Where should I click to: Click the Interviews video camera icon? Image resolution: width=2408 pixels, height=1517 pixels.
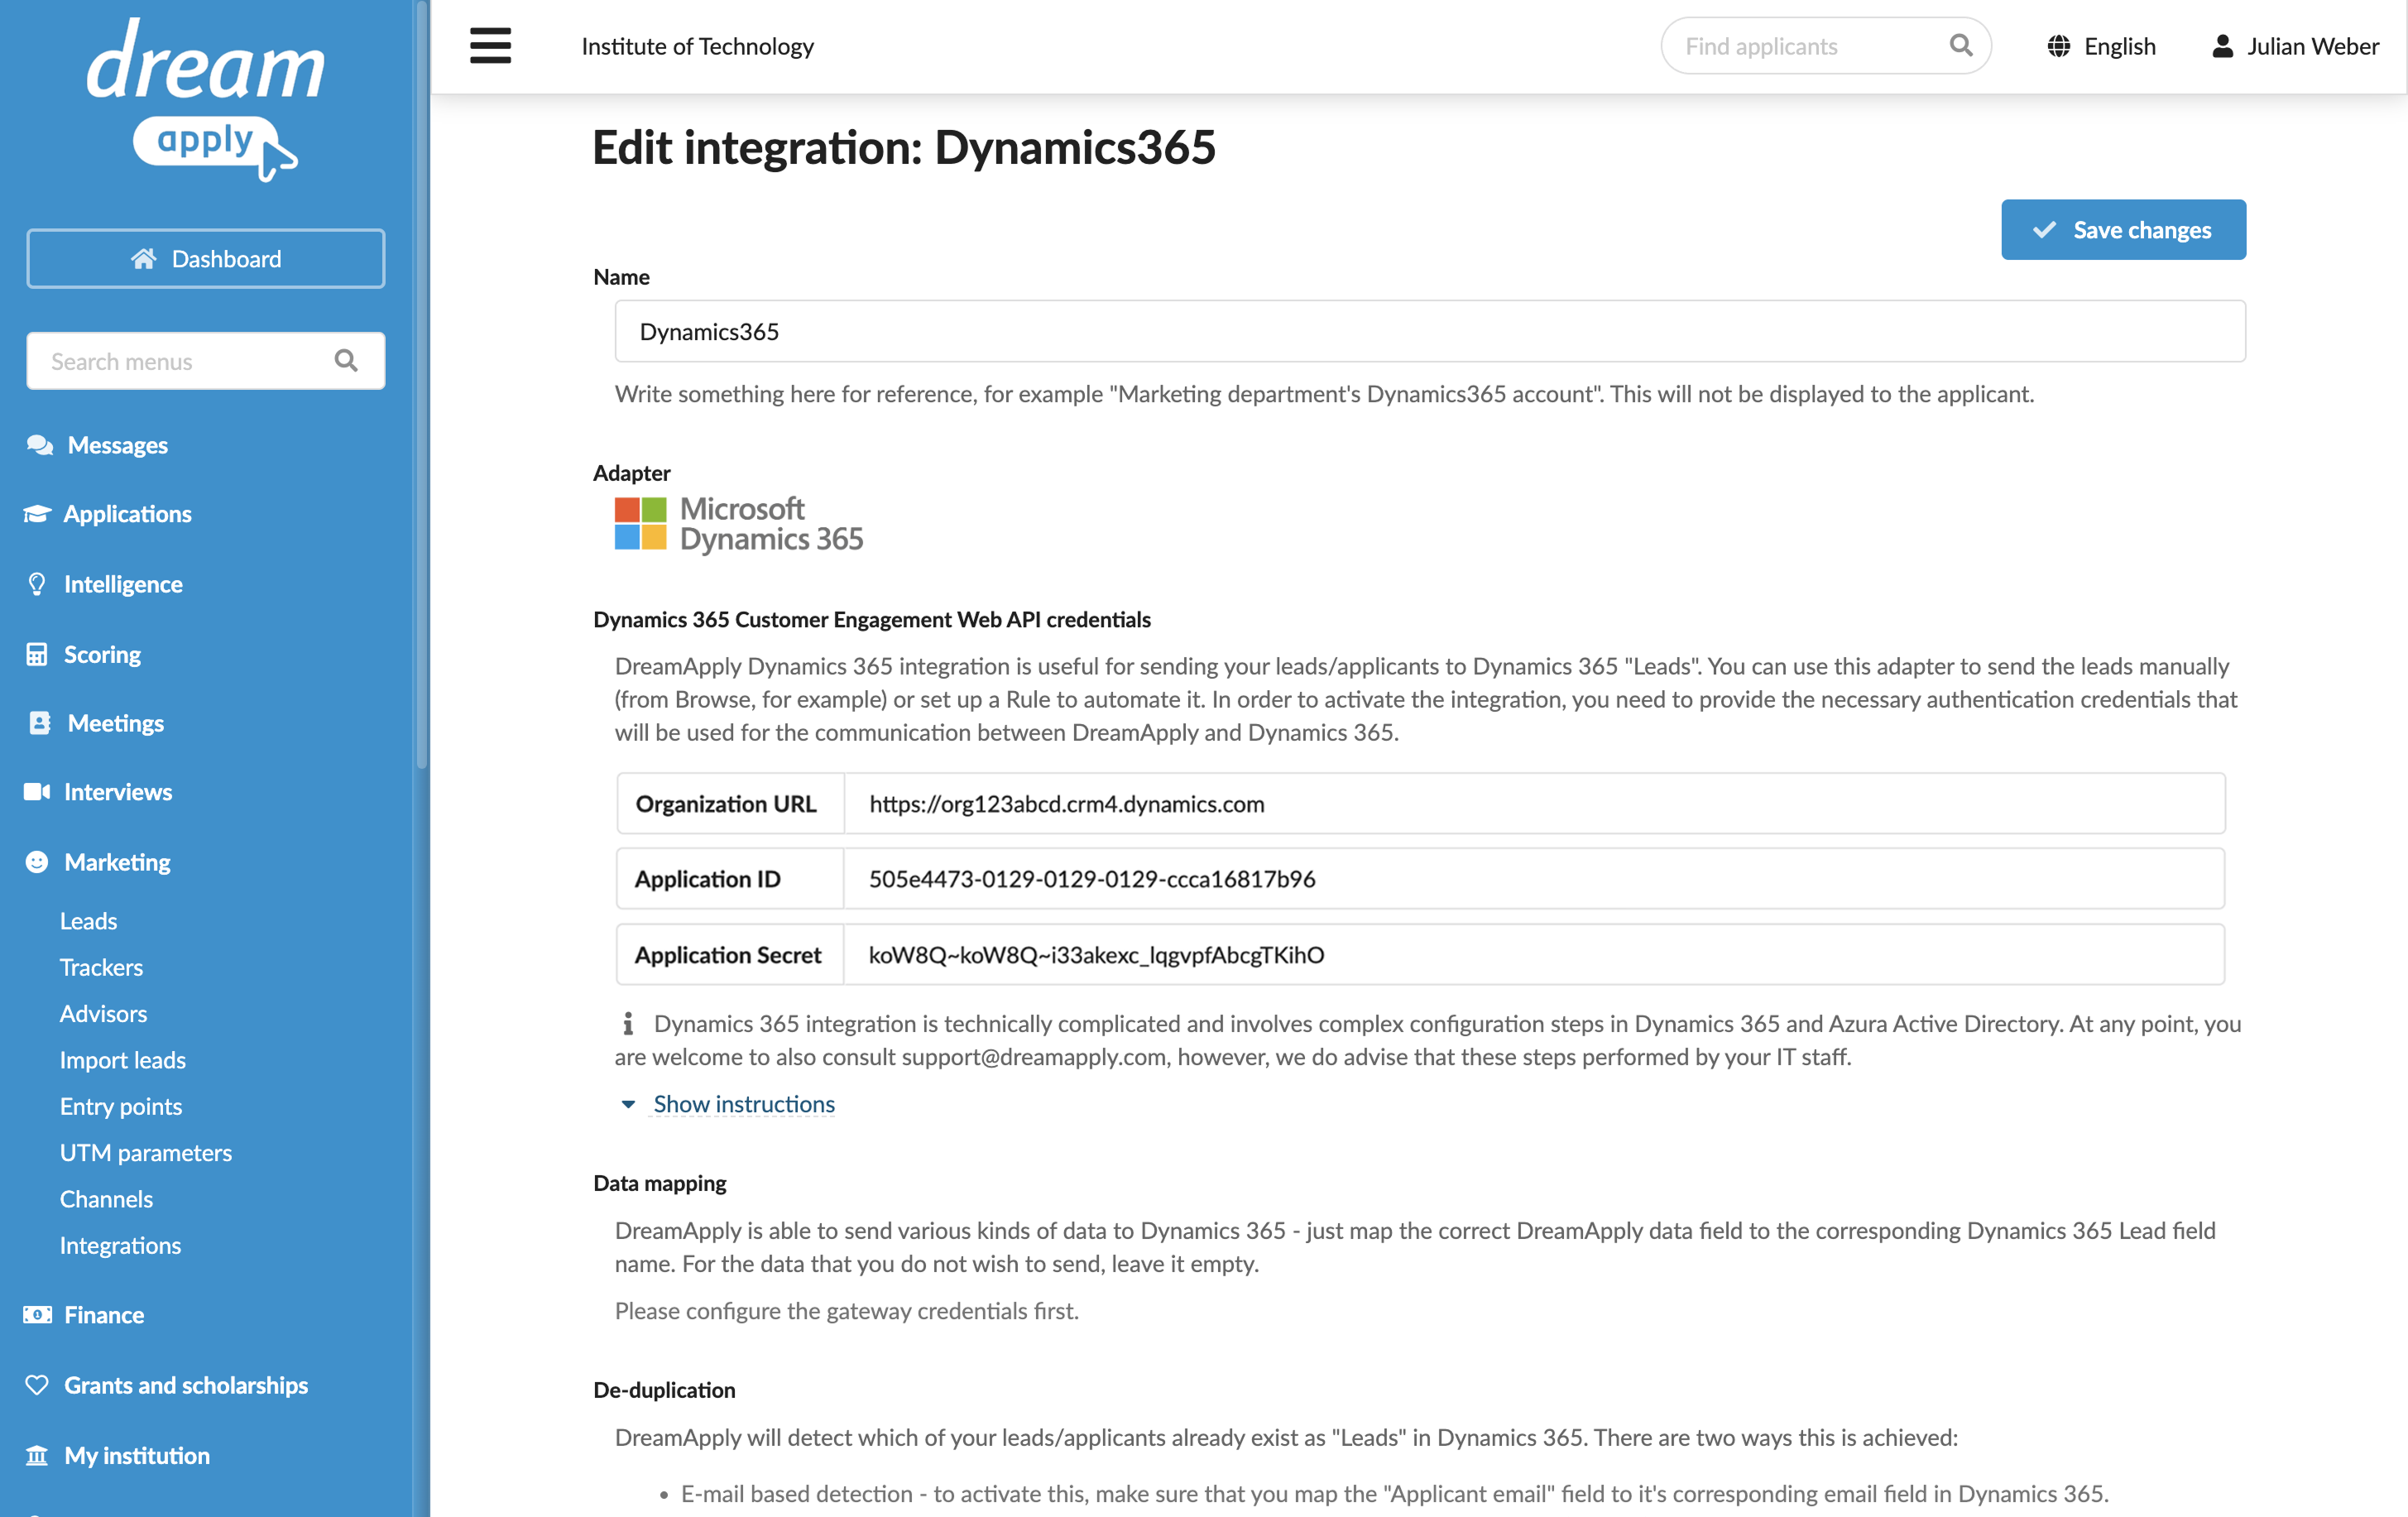(37, 792)
